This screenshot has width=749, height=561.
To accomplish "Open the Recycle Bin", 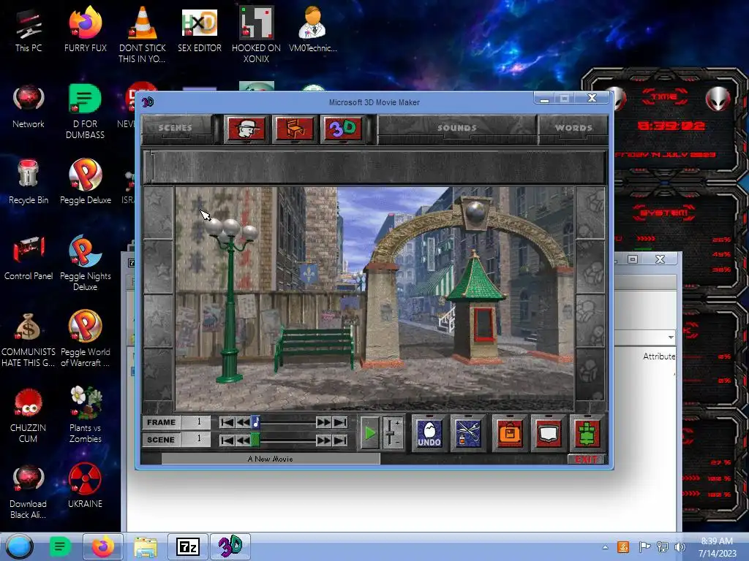I will click(x=29, y=182).
